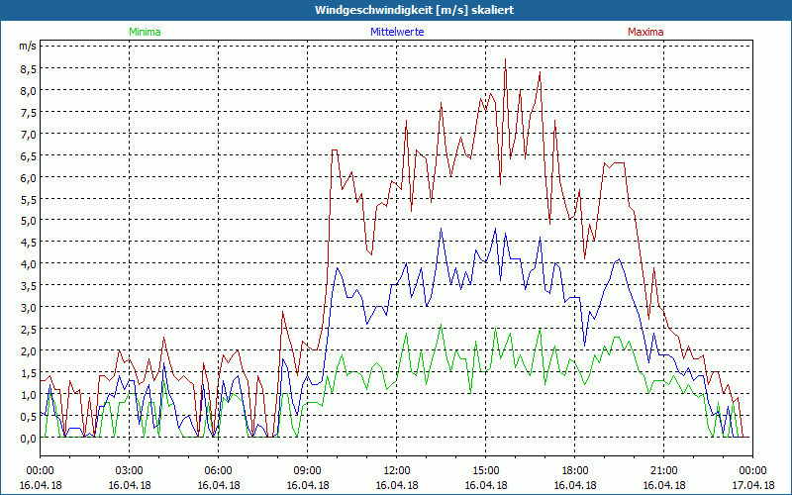Click the 2,0 y-axis value
Image resolution: width=792 pixels, height=495 pixels.
28,351
